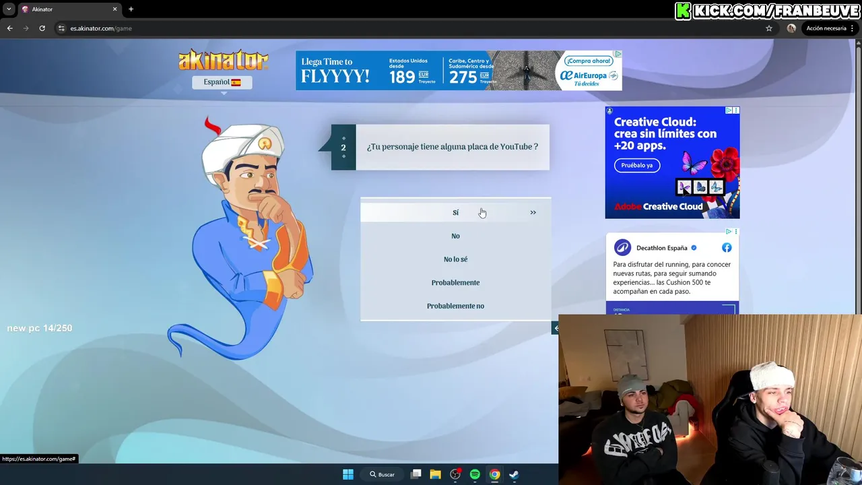Open Steam from the taskbar
This screenshot has width=862, height=485.
tap(514, 474)
